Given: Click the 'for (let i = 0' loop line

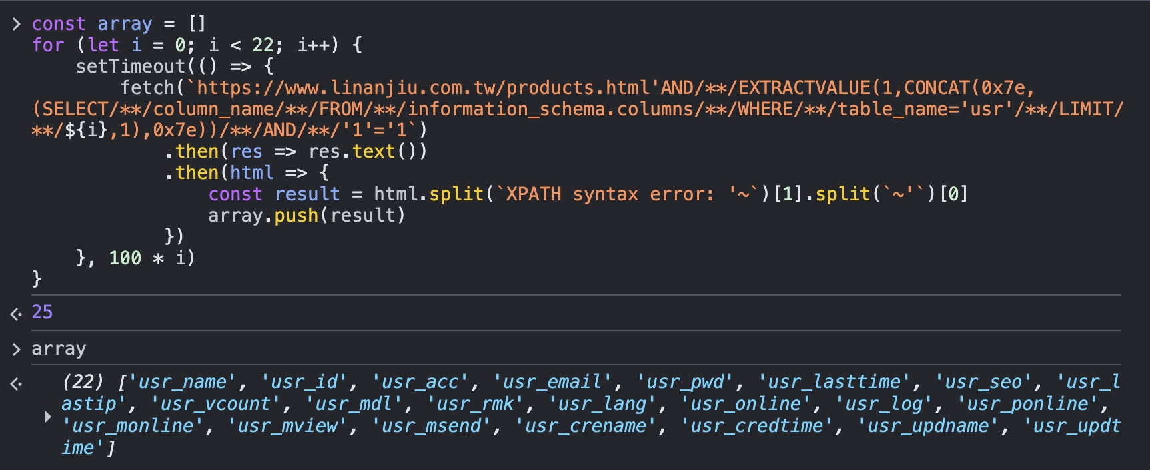Looking at the screenshot, I should tap(197, 45).
